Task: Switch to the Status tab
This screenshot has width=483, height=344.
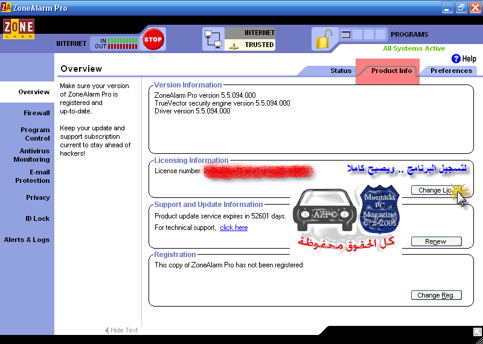Action: click(x=341, y=71)
